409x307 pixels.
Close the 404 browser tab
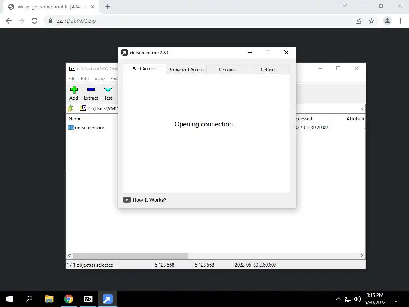[x=93, y=7]
